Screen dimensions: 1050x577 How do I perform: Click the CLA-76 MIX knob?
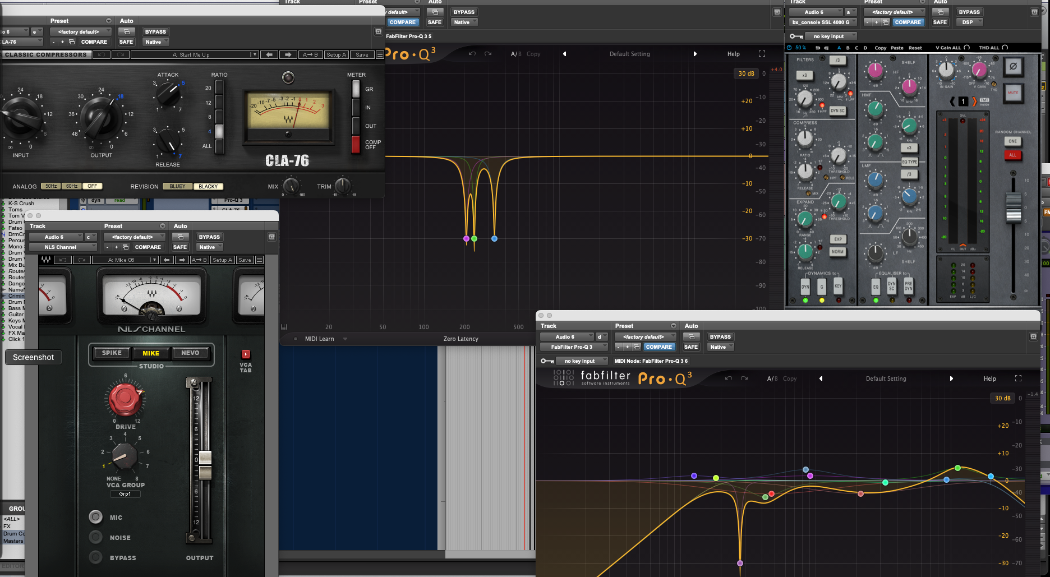(291, 185)
